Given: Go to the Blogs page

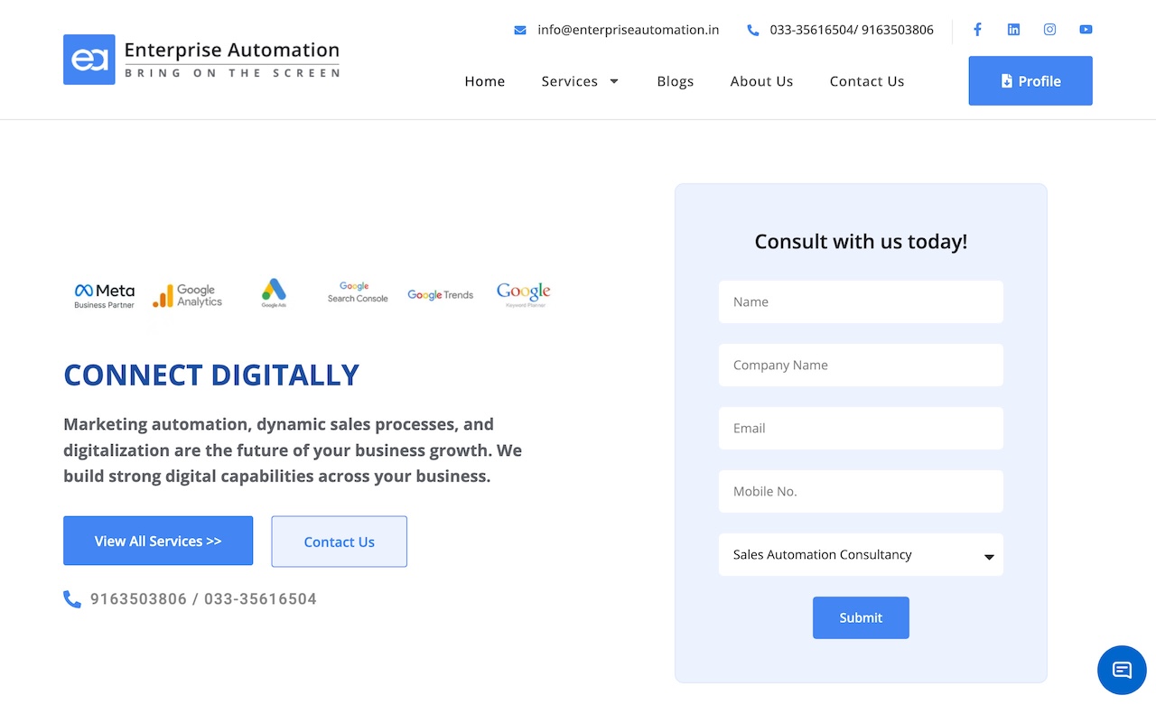Looking at the screenshot, I should 675,81.
